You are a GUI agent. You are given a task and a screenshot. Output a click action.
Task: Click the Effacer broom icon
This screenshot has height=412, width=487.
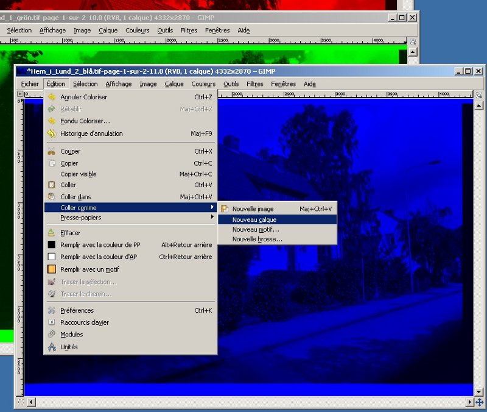pyautogui.click(x=52, y=233)
